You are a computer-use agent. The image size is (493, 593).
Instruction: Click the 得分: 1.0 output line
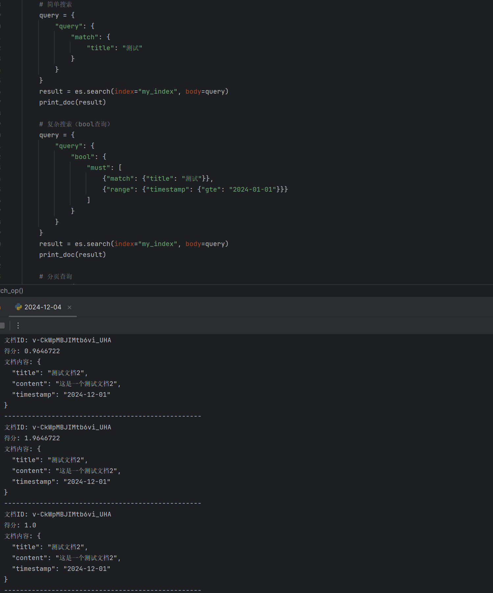pos(20,525)
